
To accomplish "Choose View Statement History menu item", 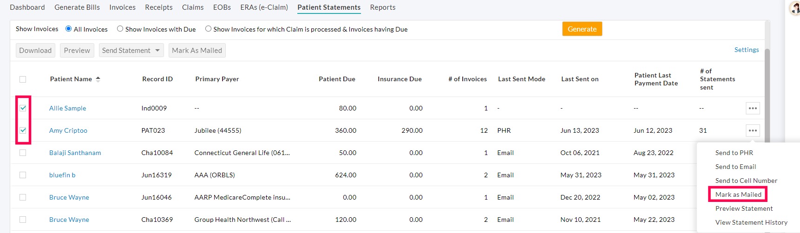I will tap(751, 222).
